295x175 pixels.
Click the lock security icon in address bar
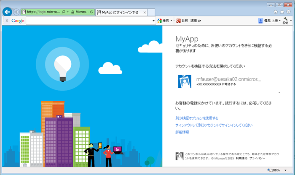[x=72, y=12]
